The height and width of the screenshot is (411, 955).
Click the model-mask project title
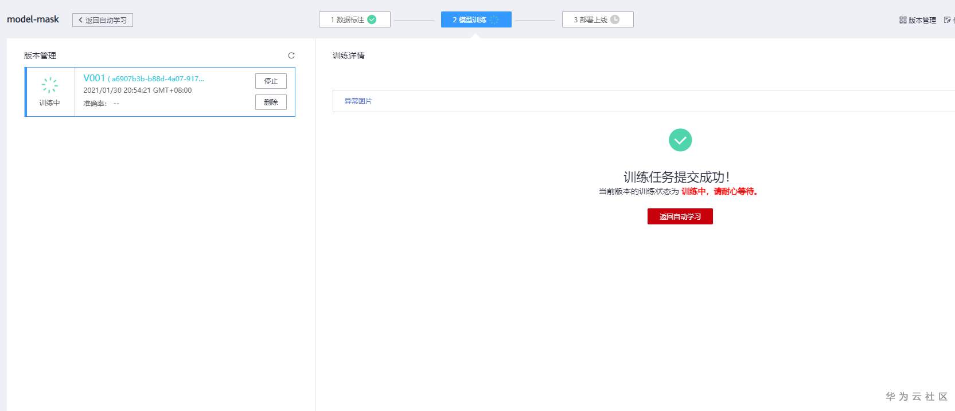[33, 19]
